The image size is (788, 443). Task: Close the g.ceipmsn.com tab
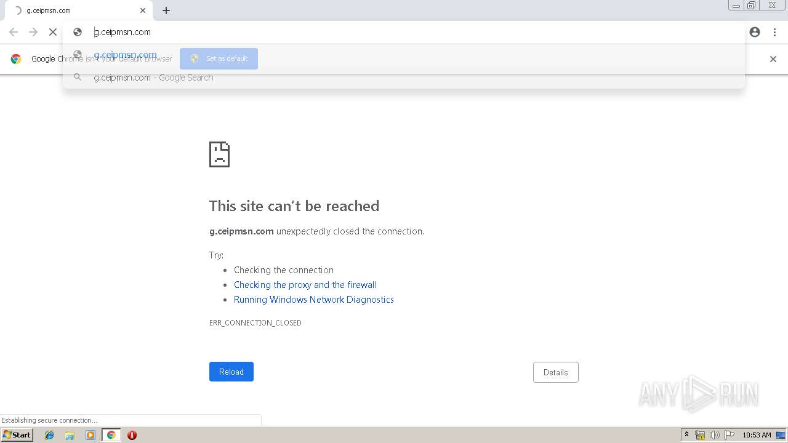tap(143, 10)
